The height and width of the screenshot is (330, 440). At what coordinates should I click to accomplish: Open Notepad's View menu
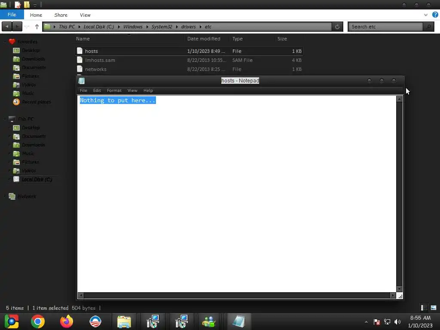[132, 90]
